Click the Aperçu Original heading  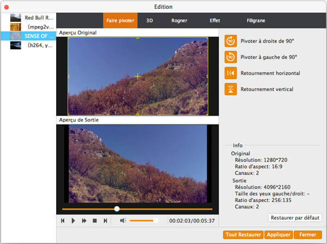coord(78,33)
